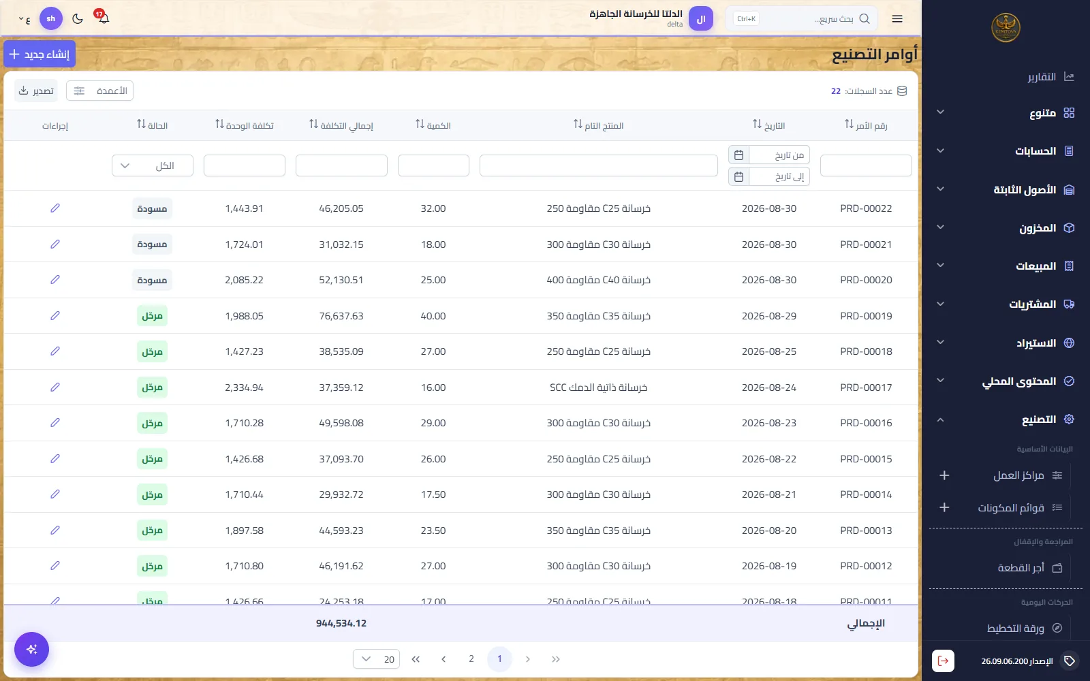
Task: Open the hamburger menu icon
Action: click(897, 19)
